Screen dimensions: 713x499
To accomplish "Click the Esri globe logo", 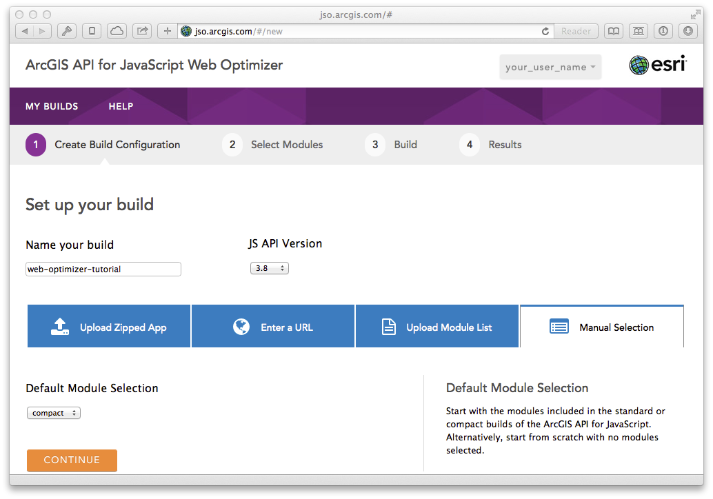I will click(639, 65).
